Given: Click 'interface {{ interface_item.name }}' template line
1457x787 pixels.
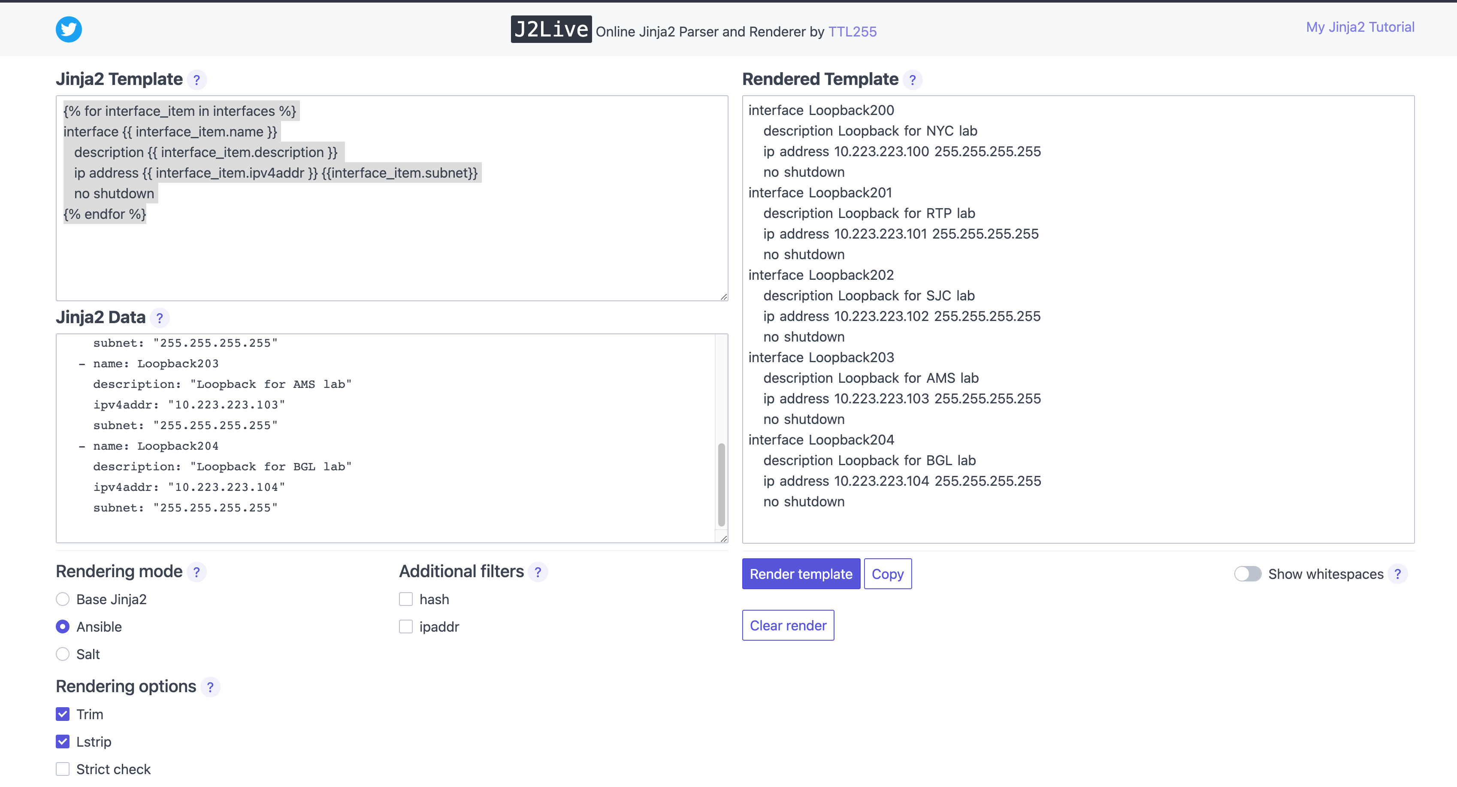Looking at the screenshot, I should click(170, 132).
